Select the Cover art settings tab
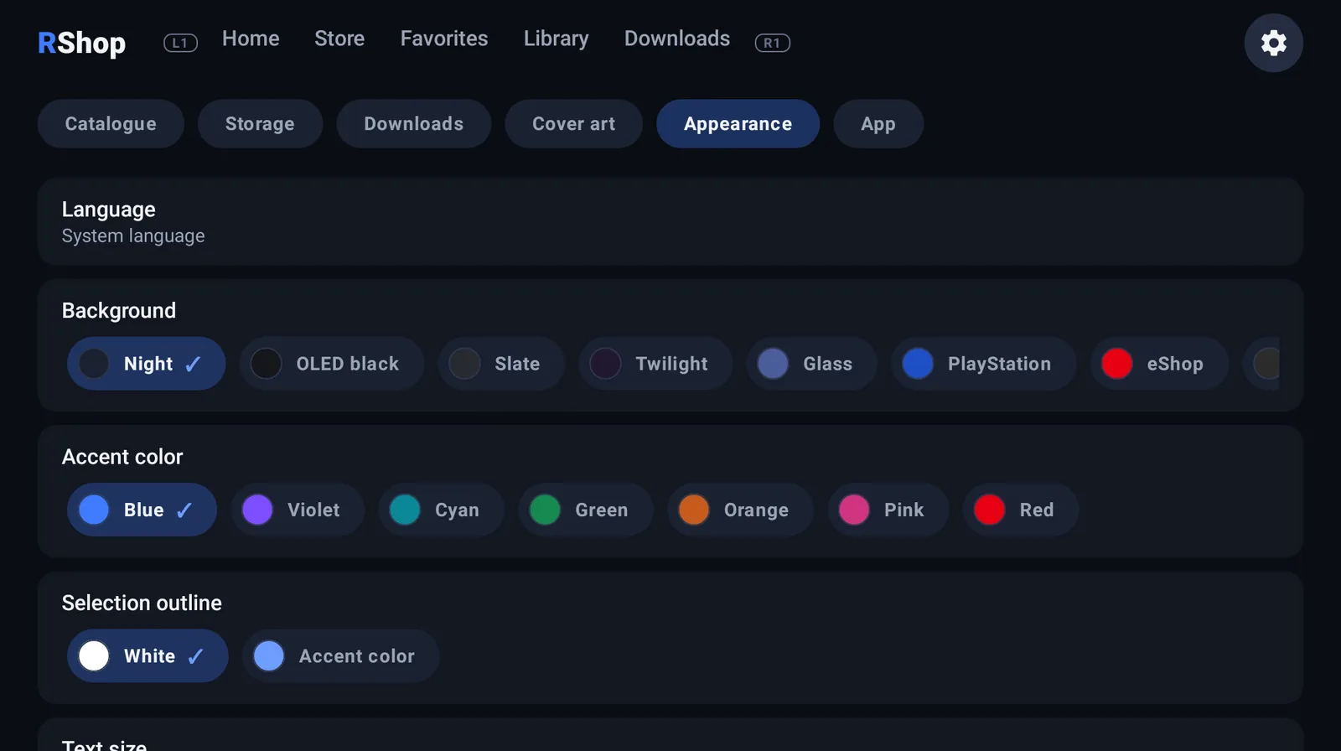1341x751 pixels. (x=573, y=124)
